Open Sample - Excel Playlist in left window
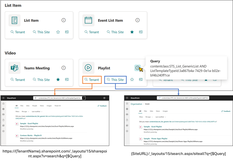The image size is (233, 161). 29,123
